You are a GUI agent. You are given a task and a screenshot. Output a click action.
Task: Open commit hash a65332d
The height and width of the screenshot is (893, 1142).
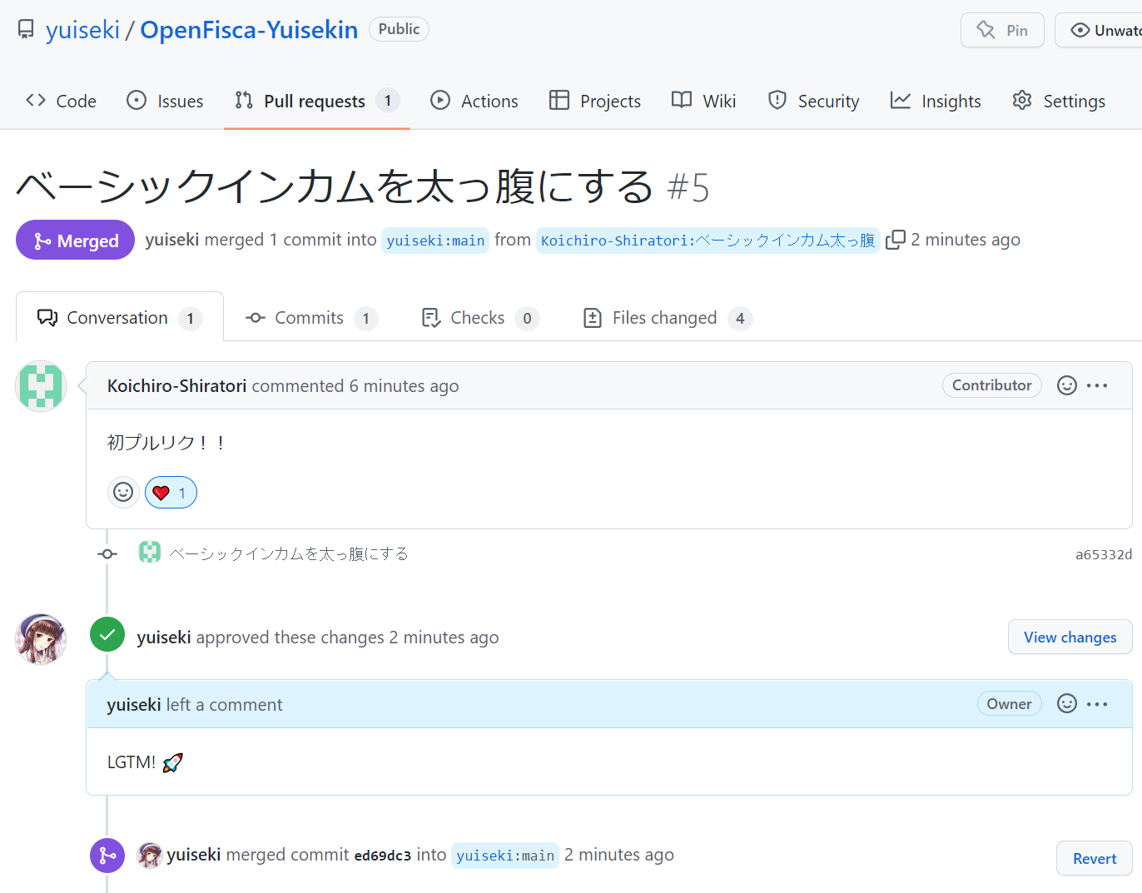click(1104, 554)
